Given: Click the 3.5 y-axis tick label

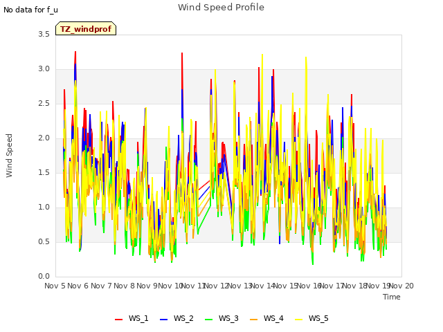Looking at the screenshot, I should [44, 34].
